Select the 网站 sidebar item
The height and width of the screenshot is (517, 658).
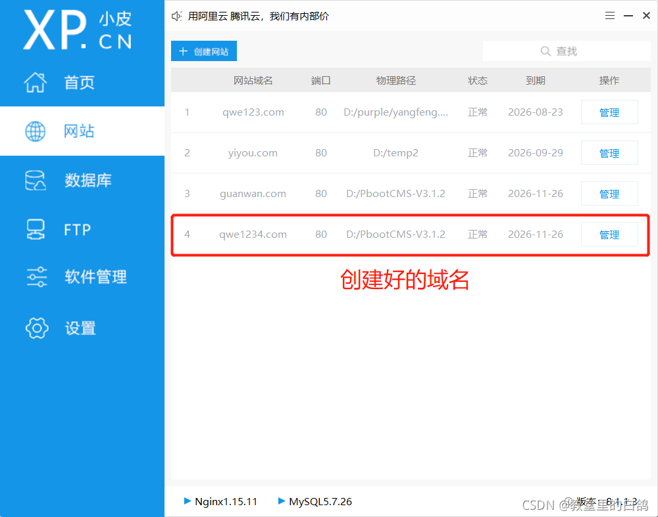click(82, 131)
